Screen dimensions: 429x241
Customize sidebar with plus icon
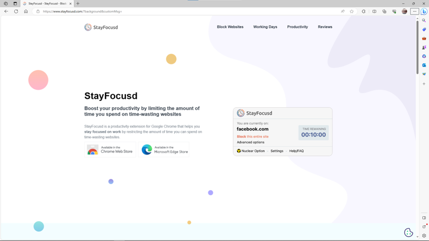[424, 84]
